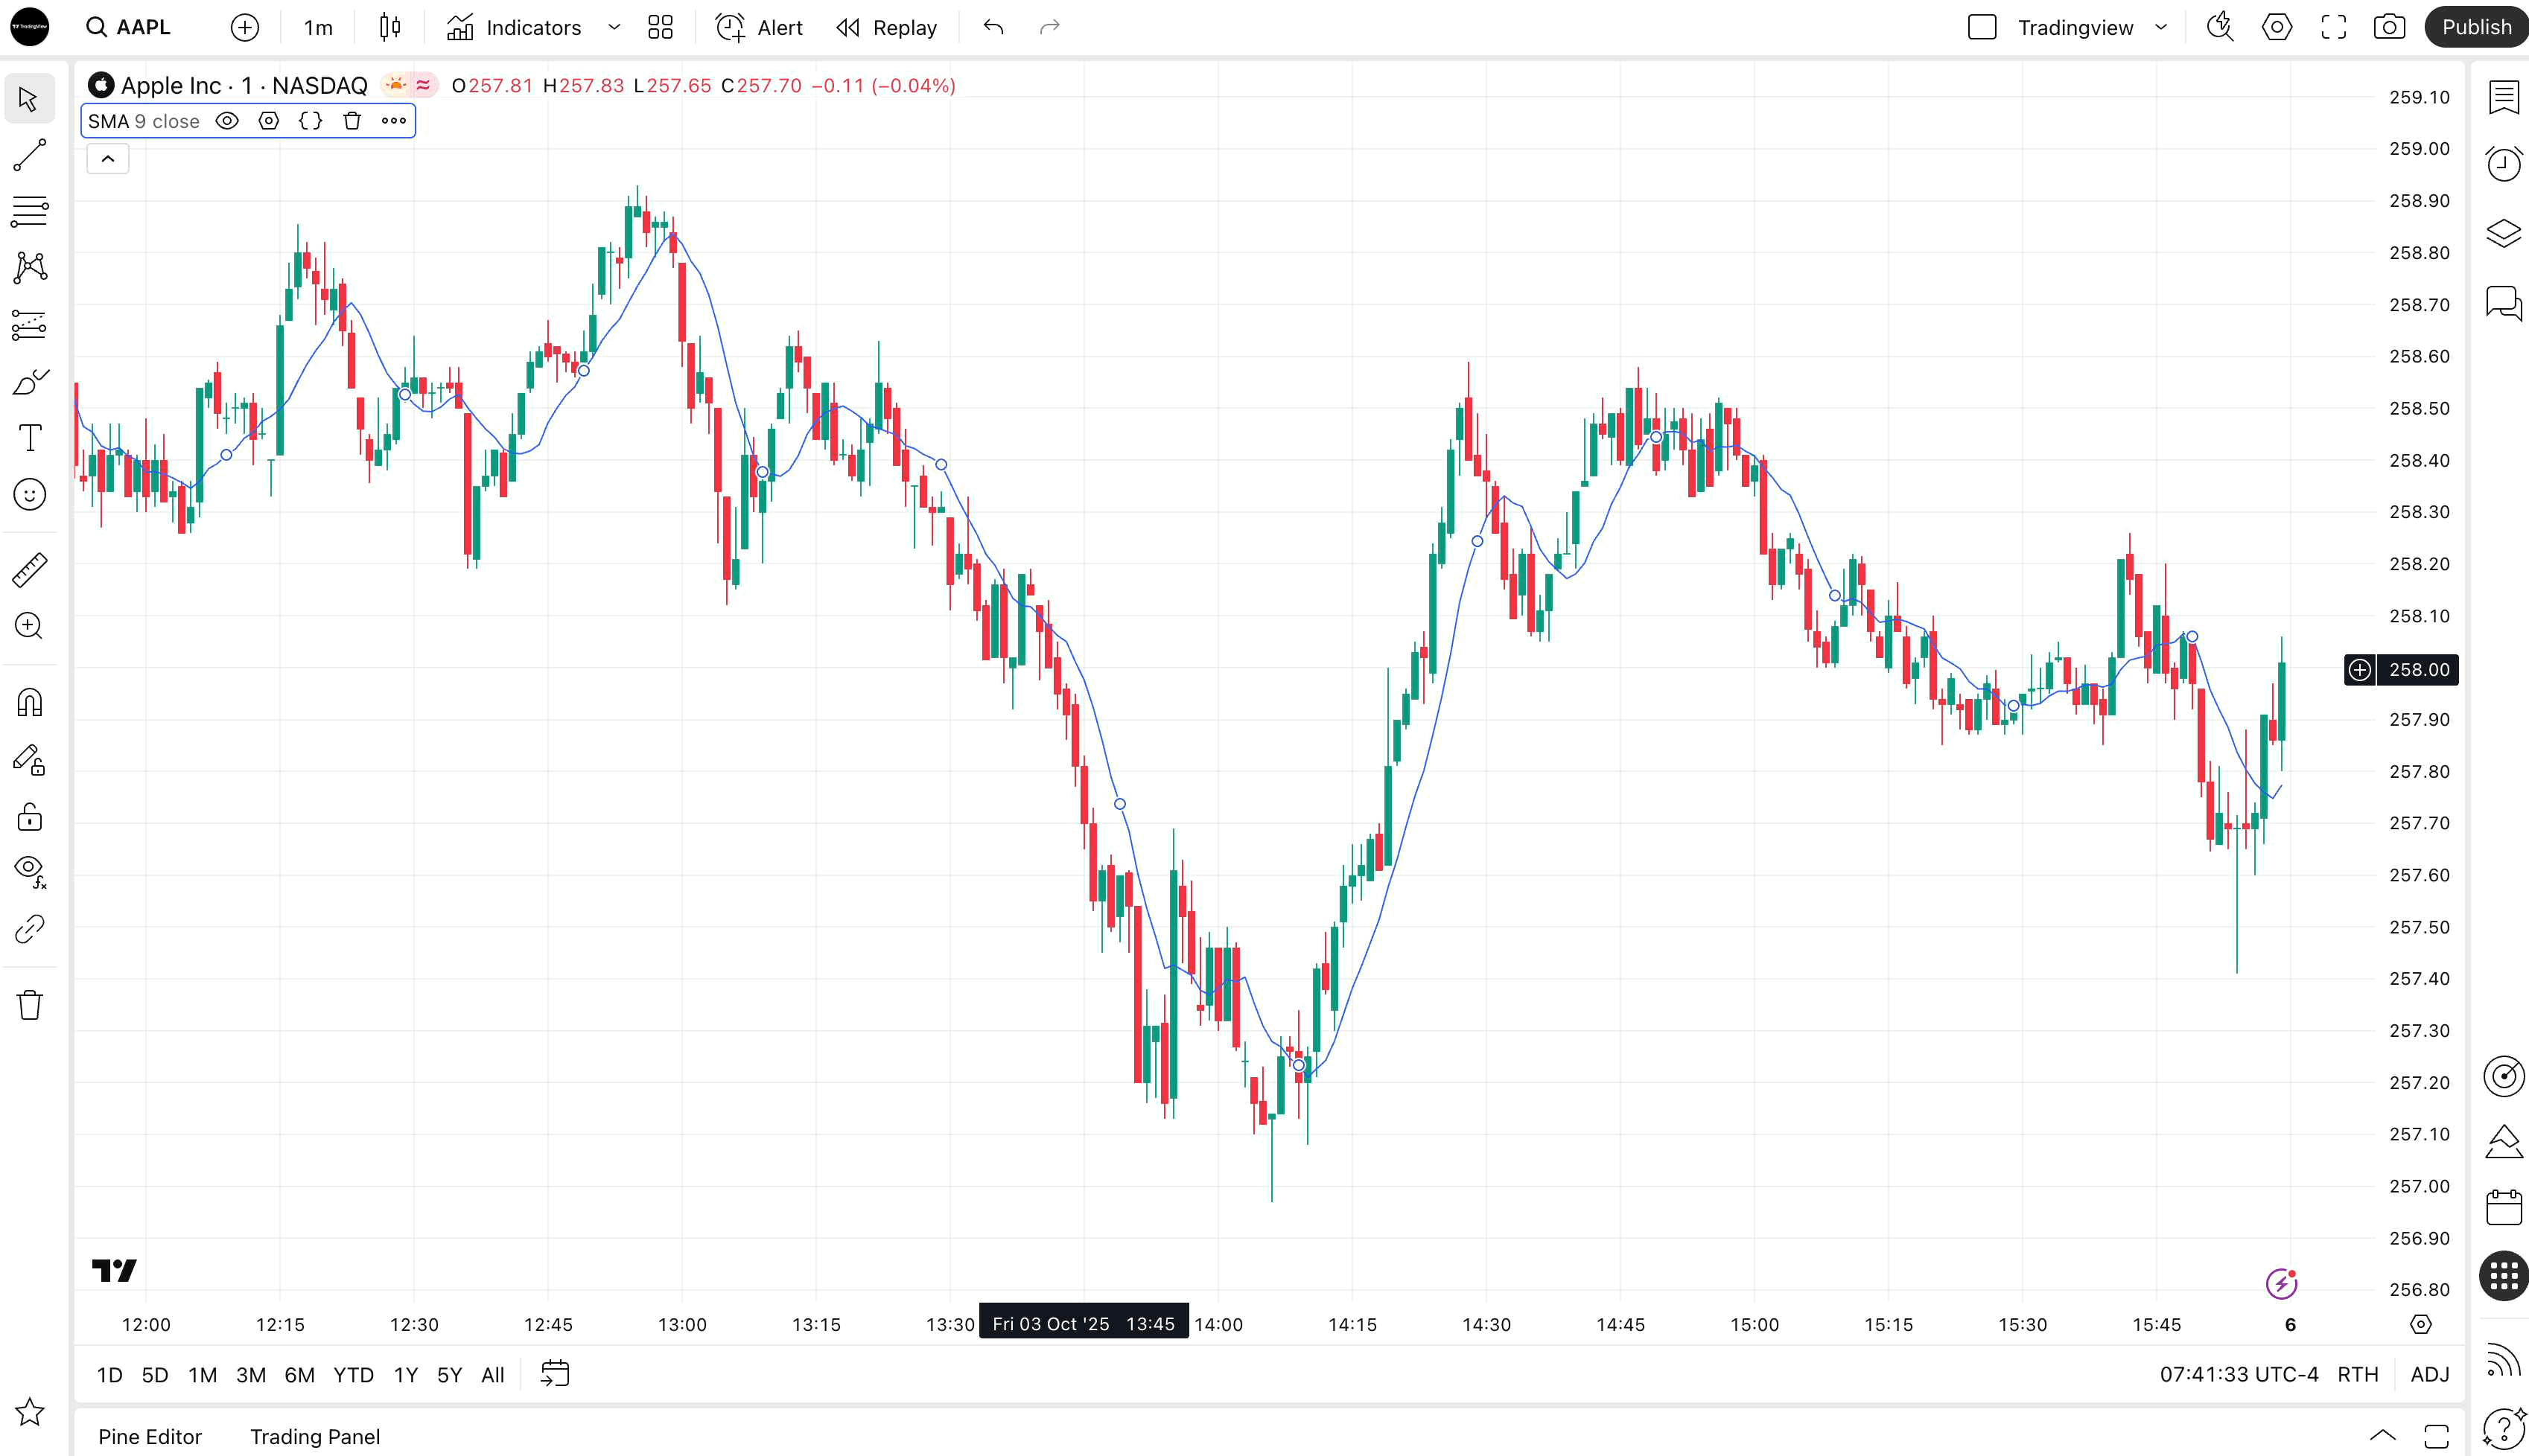Expand the Indicators favorites dropdown arrow
Screen dimensions: 2529x1456
coord(614,27)
